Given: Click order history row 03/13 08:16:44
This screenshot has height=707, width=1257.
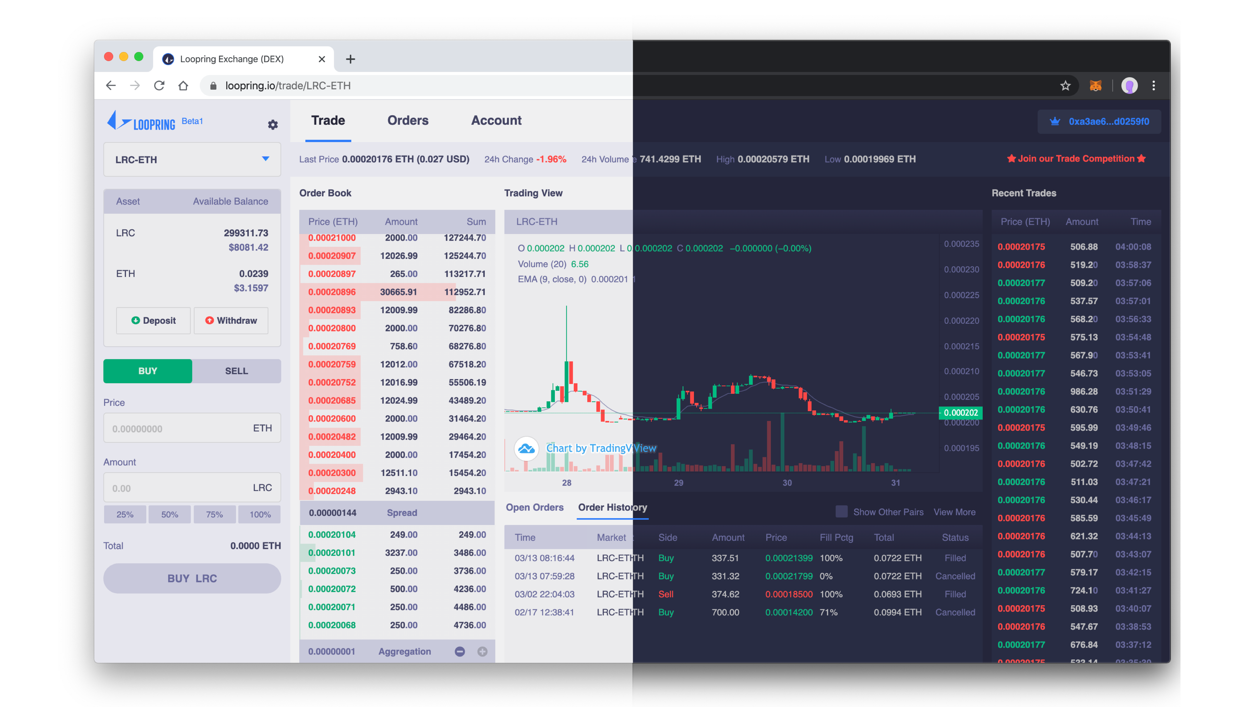Looking at the screenshot, I should 743,558.
